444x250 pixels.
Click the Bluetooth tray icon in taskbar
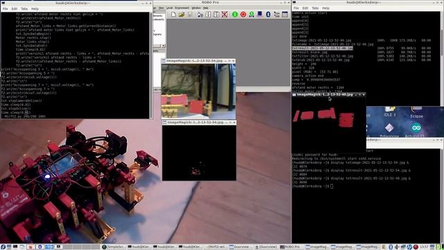pyautogui.click(x=391, y=247)
